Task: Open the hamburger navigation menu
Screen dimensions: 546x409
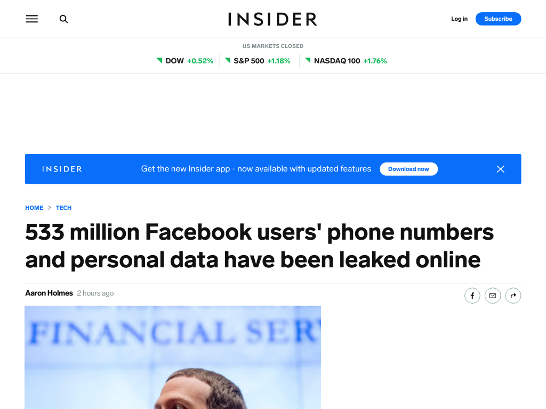Action: [31, 19]
